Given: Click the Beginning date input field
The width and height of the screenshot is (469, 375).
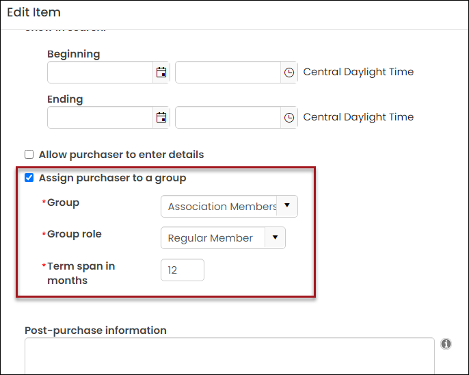Looking at the screenshot, I should [100, 73].
